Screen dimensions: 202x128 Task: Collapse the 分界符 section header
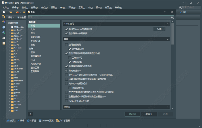(x=168, y=107)
